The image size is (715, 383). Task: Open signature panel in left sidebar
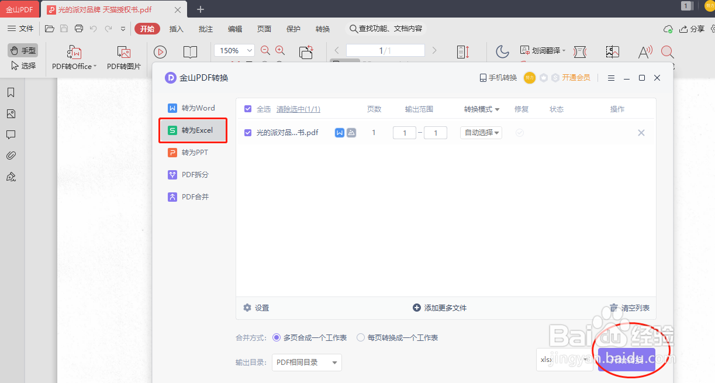click(x=11, y=177)
